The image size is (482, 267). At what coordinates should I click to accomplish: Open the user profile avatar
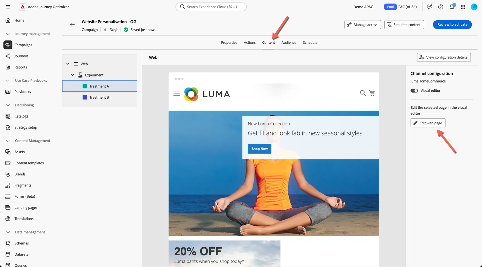474,7
